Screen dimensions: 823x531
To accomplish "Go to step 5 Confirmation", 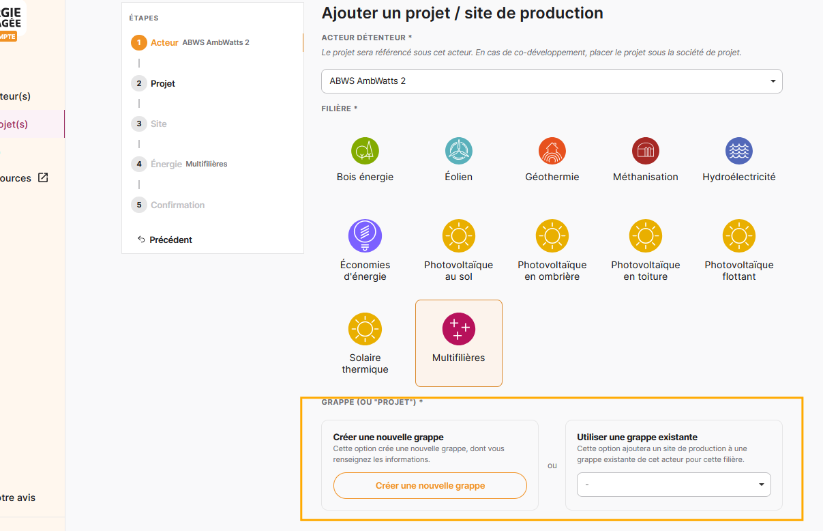I will click(168, 205).
